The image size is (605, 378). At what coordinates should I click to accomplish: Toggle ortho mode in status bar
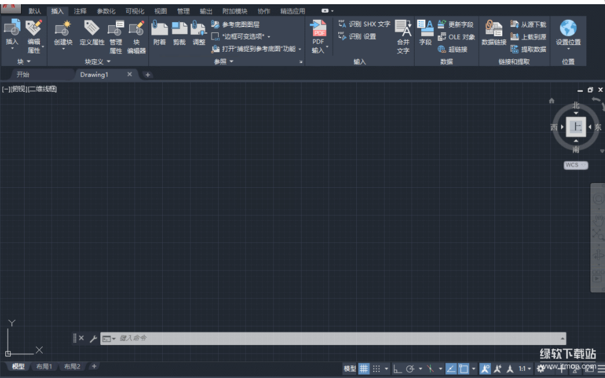coord(398,368)
